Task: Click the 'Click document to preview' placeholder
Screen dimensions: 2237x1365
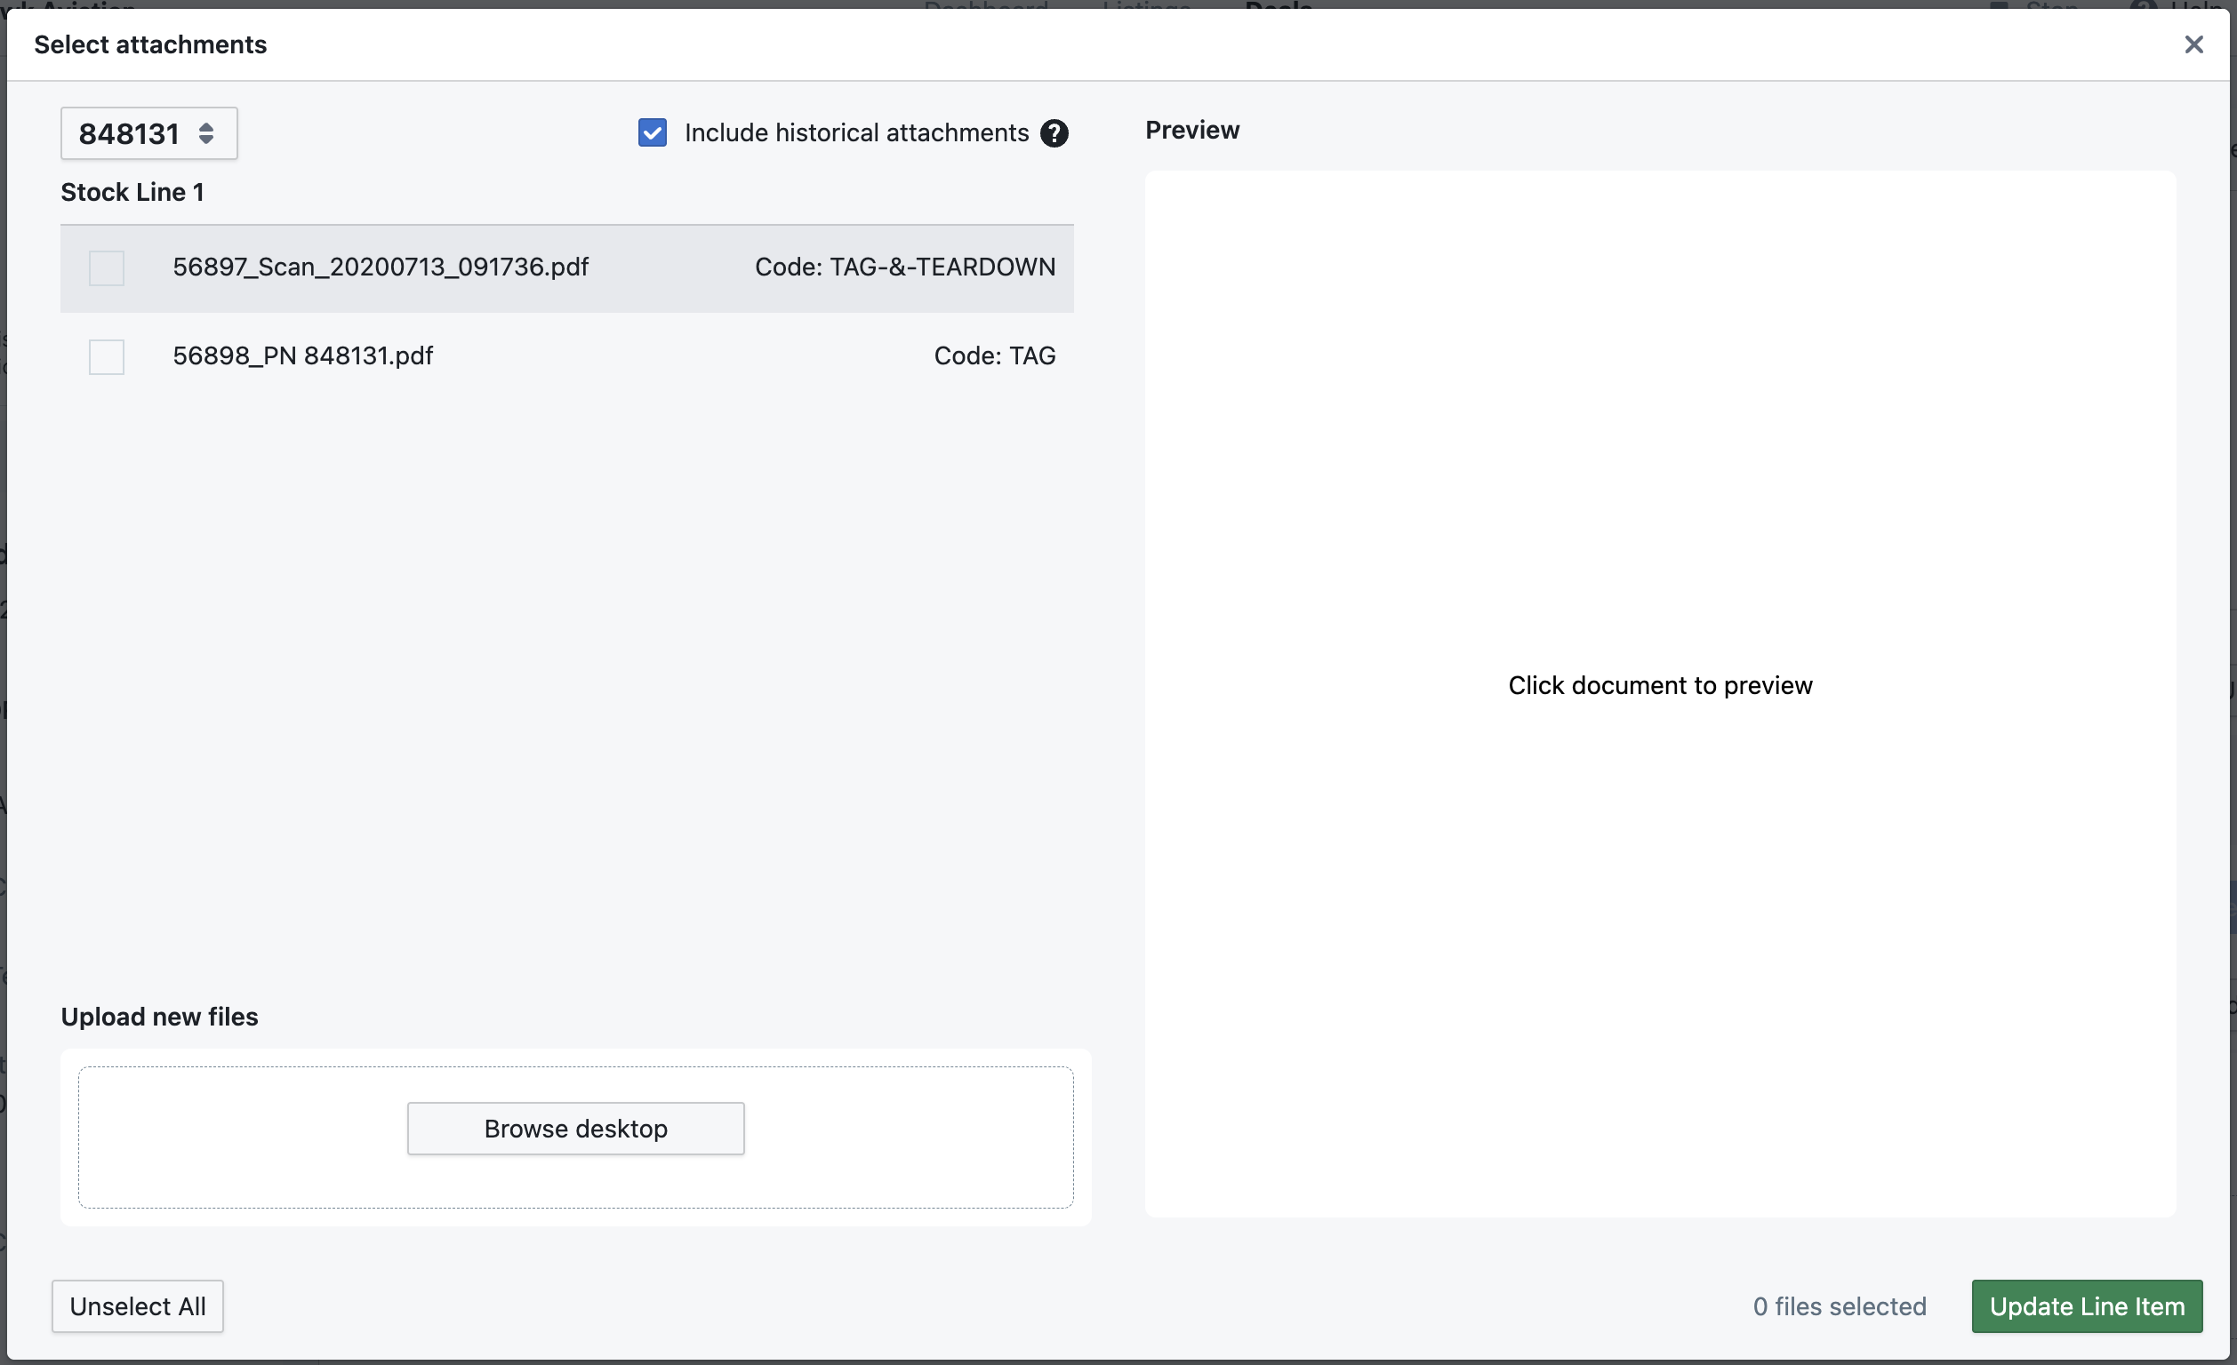Action: coord(1660,685)
